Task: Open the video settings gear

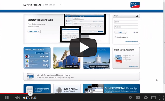Action: pyautogui.click(x=146, y=98)
